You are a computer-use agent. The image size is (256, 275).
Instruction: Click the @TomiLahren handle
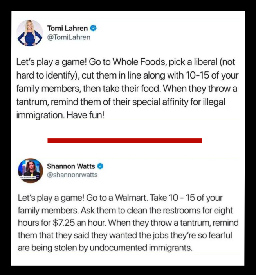(x=69, y=37)
